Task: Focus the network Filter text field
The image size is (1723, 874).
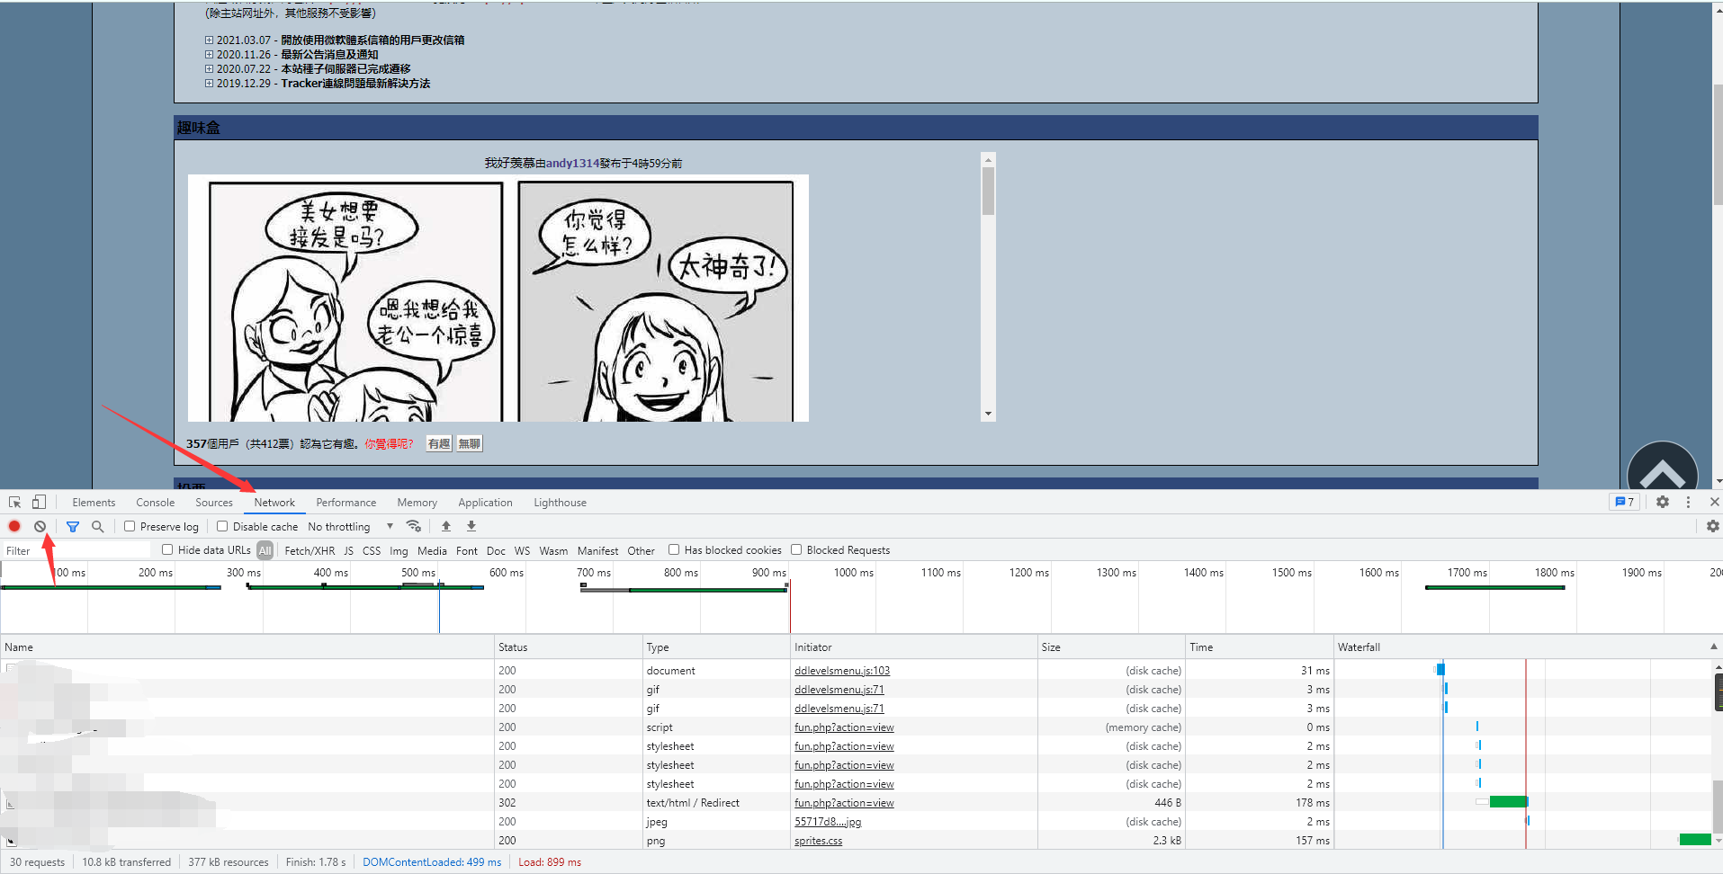Action: tap(76, 550)
